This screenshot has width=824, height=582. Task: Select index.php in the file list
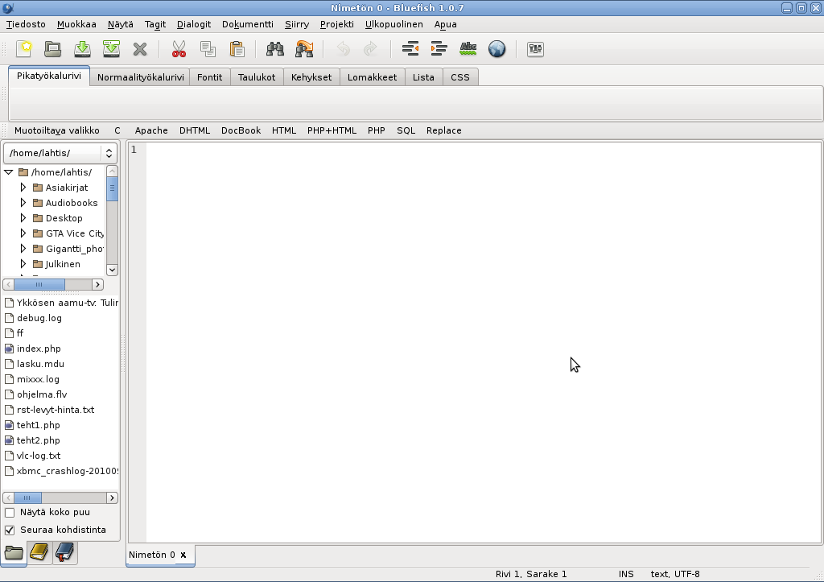click(39, 349)
